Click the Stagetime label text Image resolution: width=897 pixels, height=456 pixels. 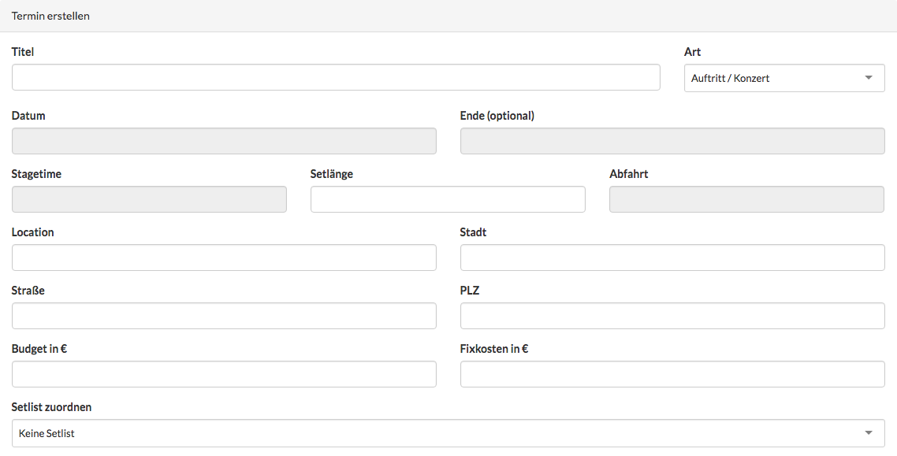pyautogui.click(x=36, y=174)
